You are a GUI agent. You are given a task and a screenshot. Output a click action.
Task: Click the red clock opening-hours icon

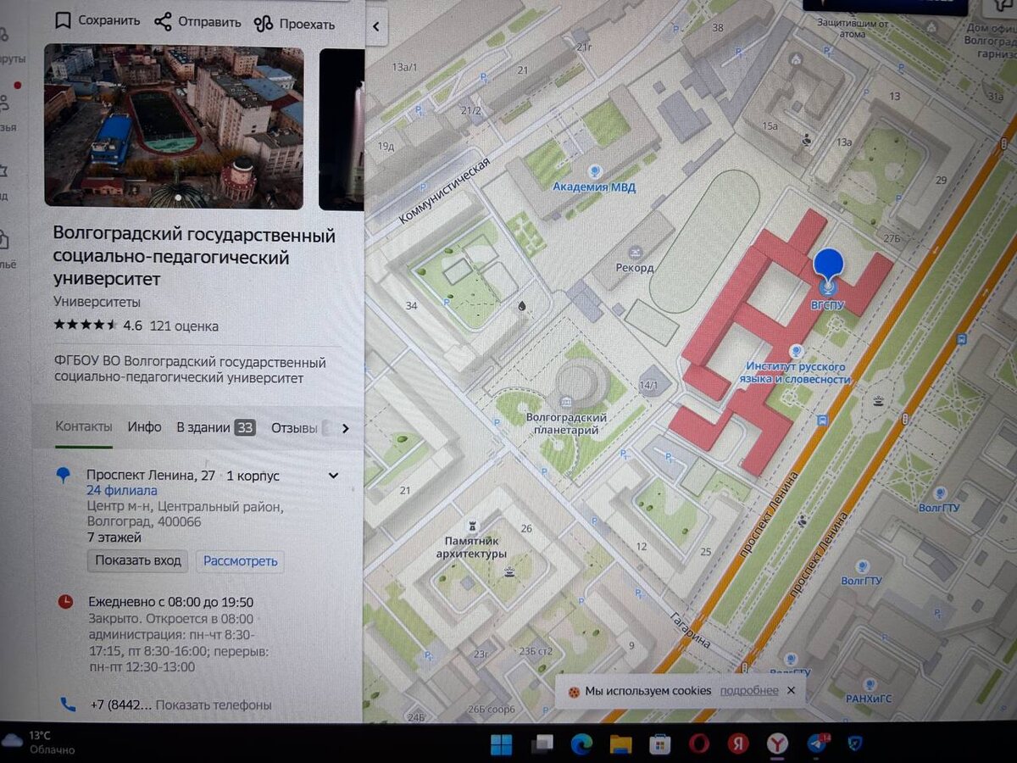[x=65, y=602]
